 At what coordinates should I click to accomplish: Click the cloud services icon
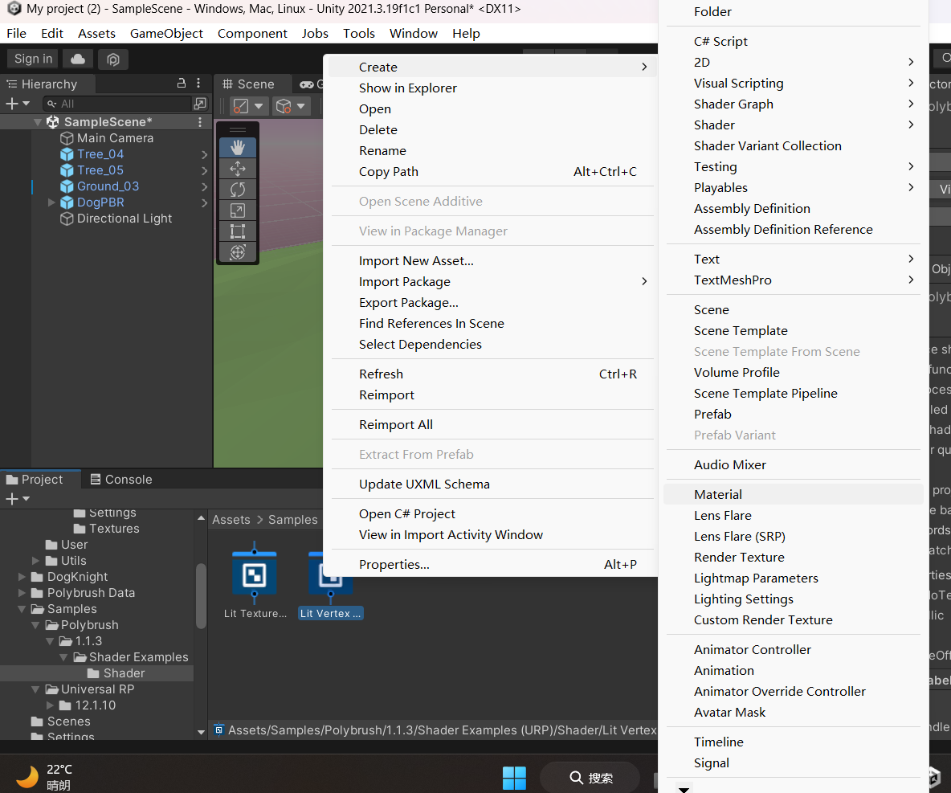coord(78,59)
